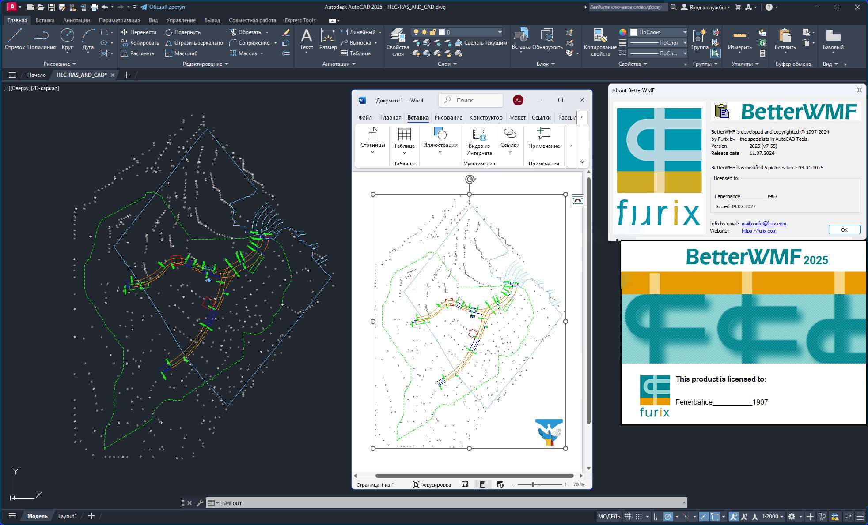The width and height of the screenshot is (868, 525).
Task: Expand the Рисование panel
Action: coord(60,64)
